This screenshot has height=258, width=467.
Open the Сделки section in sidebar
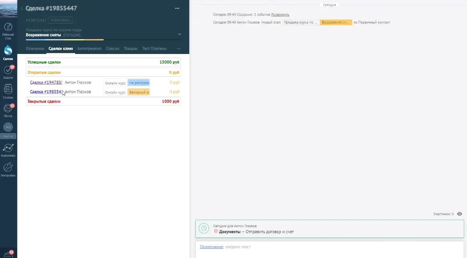[8, 53]
